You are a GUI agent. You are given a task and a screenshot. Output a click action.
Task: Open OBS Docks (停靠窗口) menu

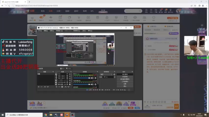tap(59, 31)
